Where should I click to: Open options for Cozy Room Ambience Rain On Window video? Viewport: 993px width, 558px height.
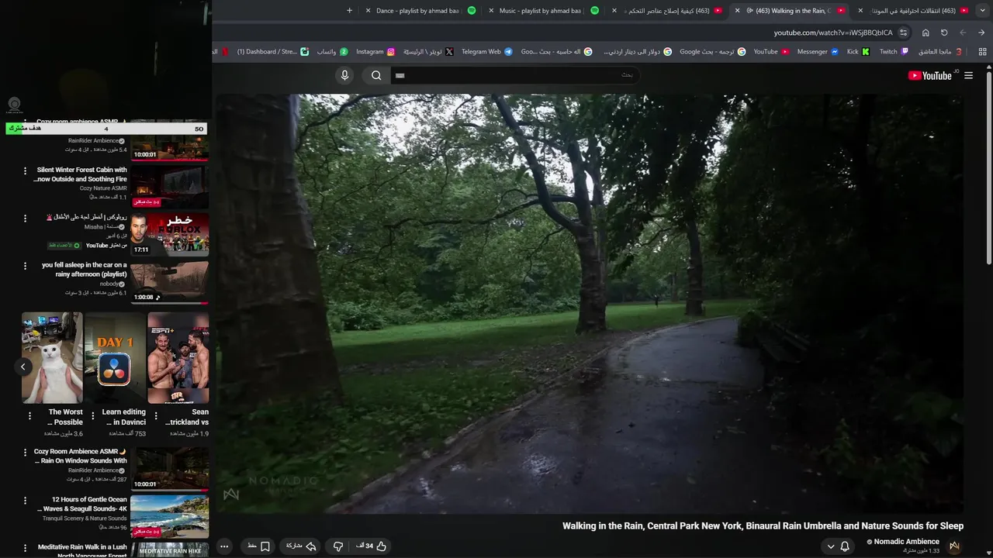25,453
